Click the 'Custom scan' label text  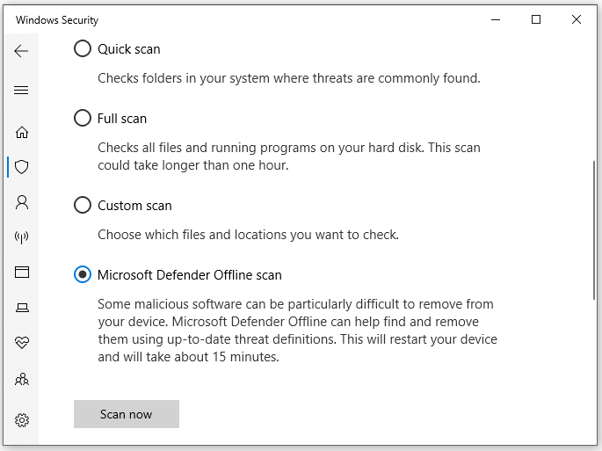point(134,206)
